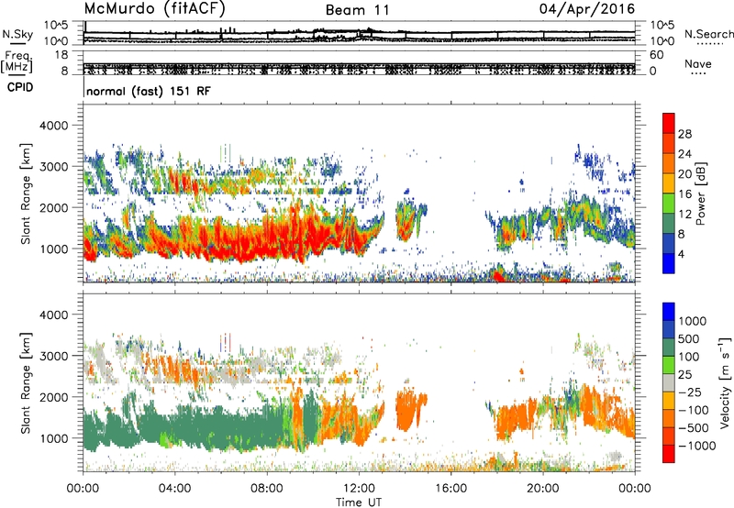The height and width of the screenshot is (508, 734).
Task: Click the 'Power [dB]' colorbar title
Action: coord(700,193)
